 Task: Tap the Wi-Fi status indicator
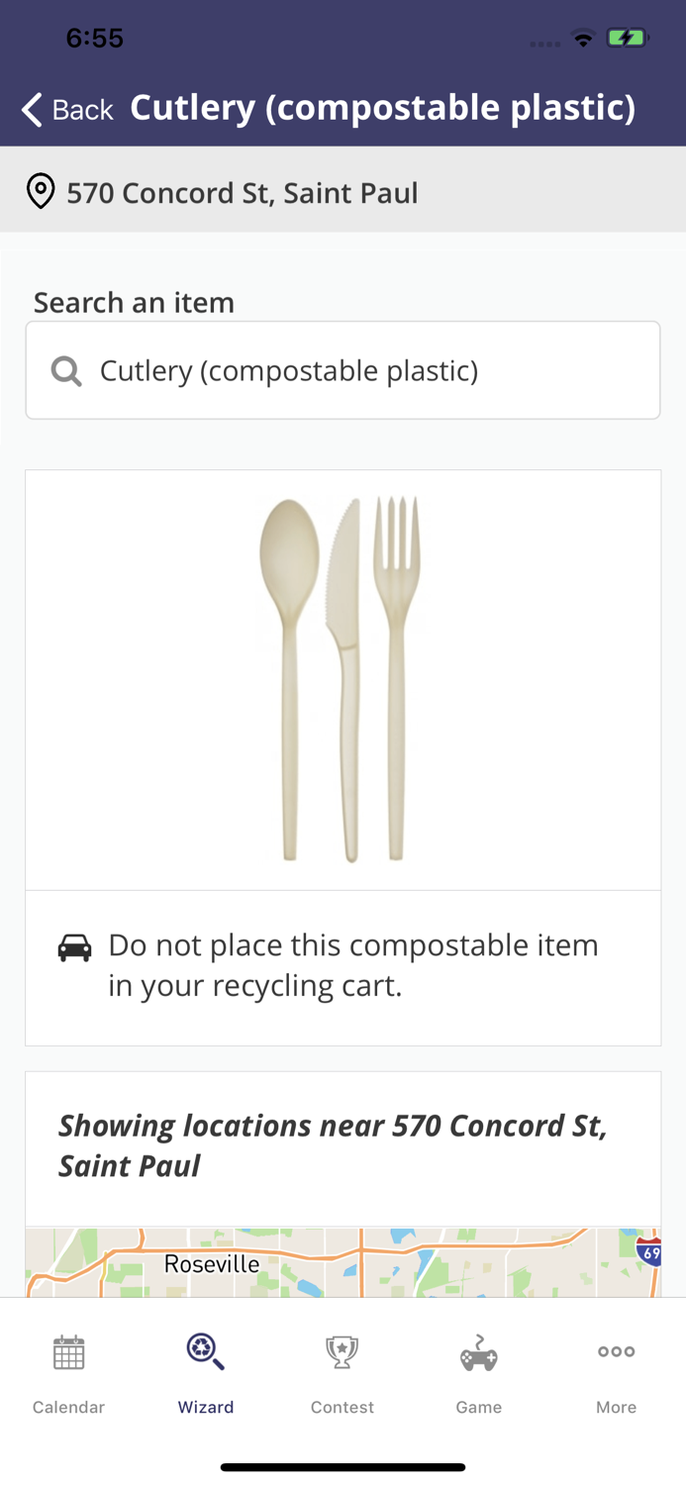(583, 38)
